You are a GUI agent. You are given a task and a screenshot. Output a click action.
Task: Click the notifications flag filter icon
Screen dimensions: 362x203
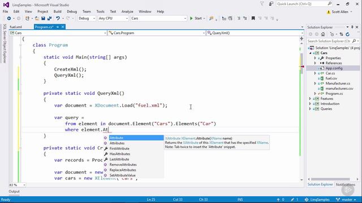(262, 4)
